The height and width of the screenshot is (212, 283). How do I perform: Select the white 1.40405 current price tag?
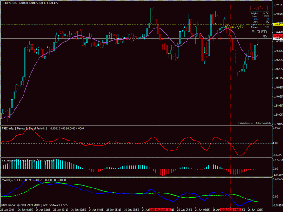[x=278, y=38]
